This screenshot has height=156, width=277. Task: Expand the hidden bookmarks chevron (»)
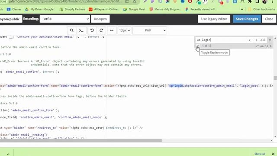click(x=242, y=9)
